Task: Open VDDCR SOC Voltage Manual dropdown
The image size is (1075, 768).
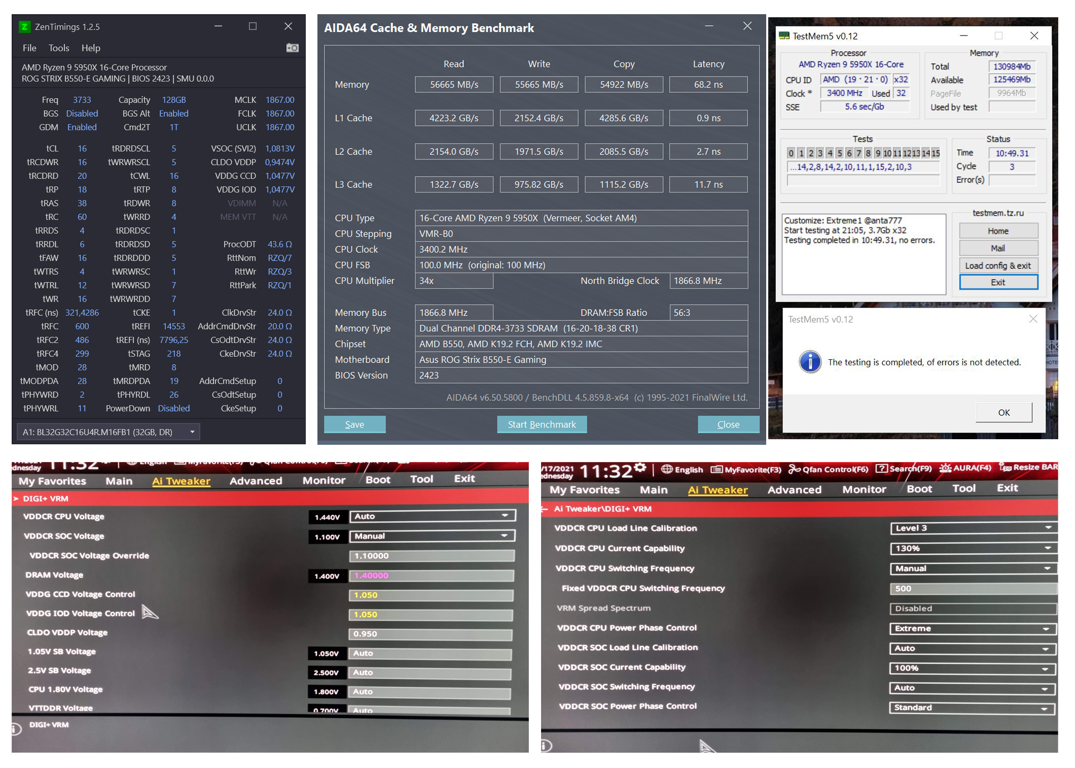Action: (432, 536)
